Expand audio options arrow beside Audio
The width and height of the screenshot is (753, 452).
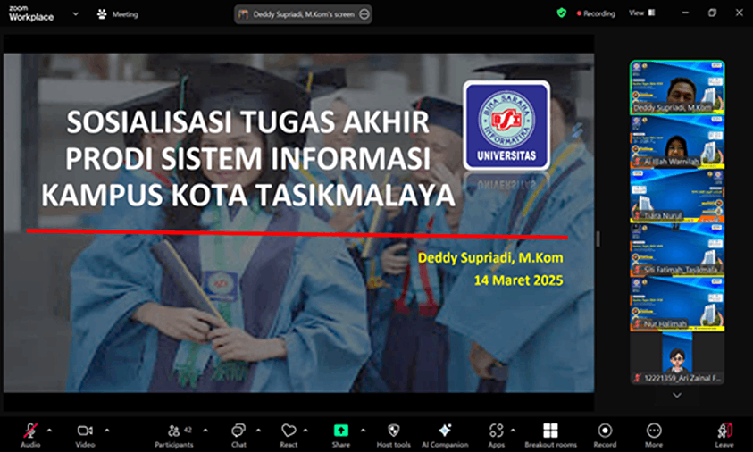tap(49, 431)
